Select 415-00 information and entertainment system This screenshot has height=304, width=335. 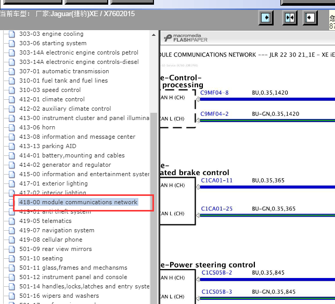[84, 174]
